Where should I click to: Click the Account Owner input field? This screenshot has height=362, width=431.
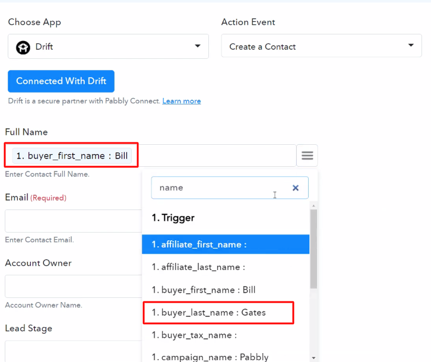(x=74, y=286)
